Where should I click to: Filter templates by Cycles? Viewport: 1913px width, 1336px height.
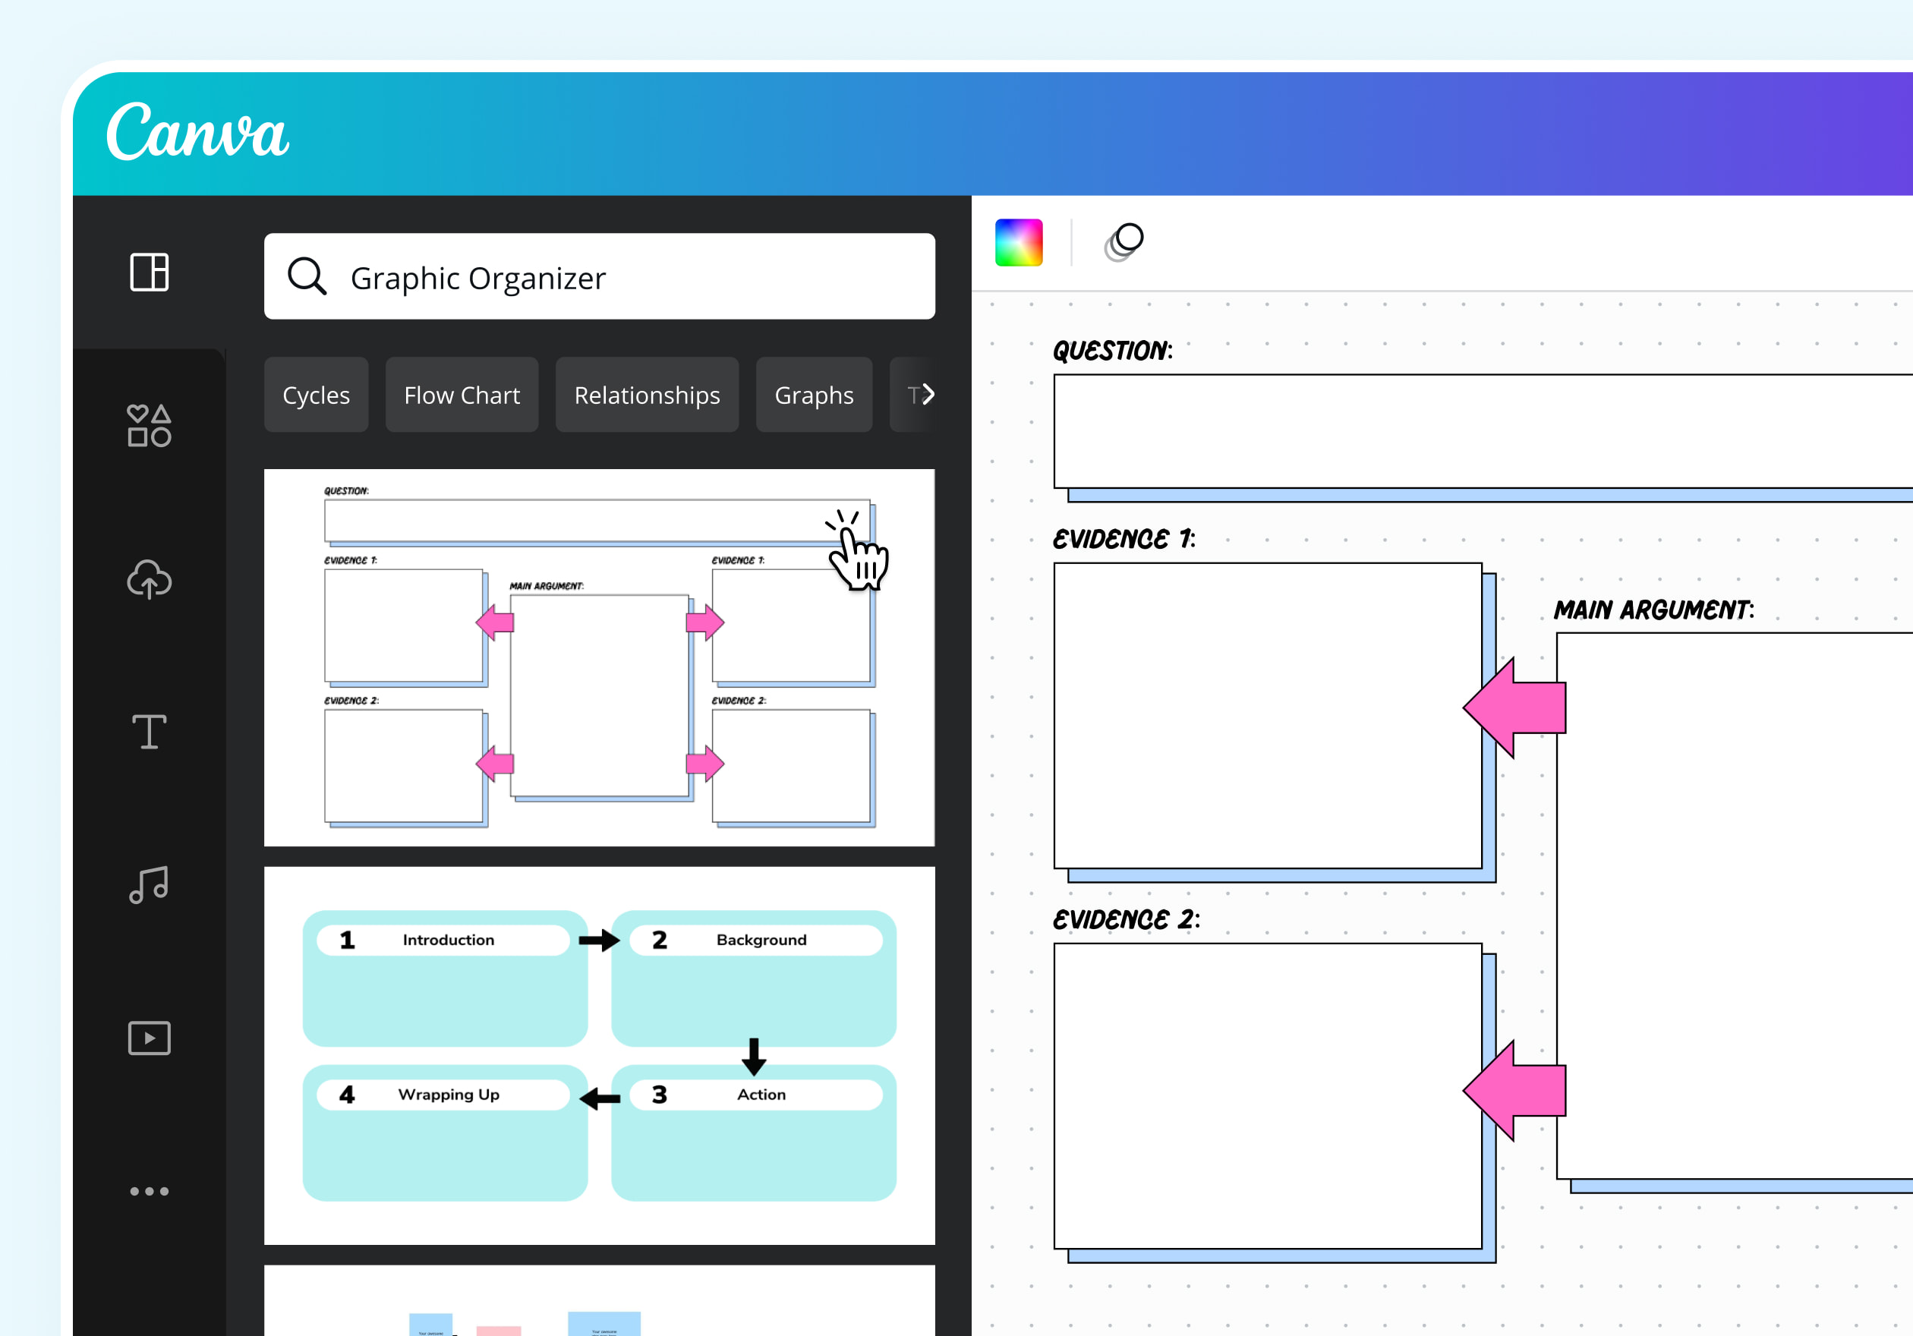[316, 395]
